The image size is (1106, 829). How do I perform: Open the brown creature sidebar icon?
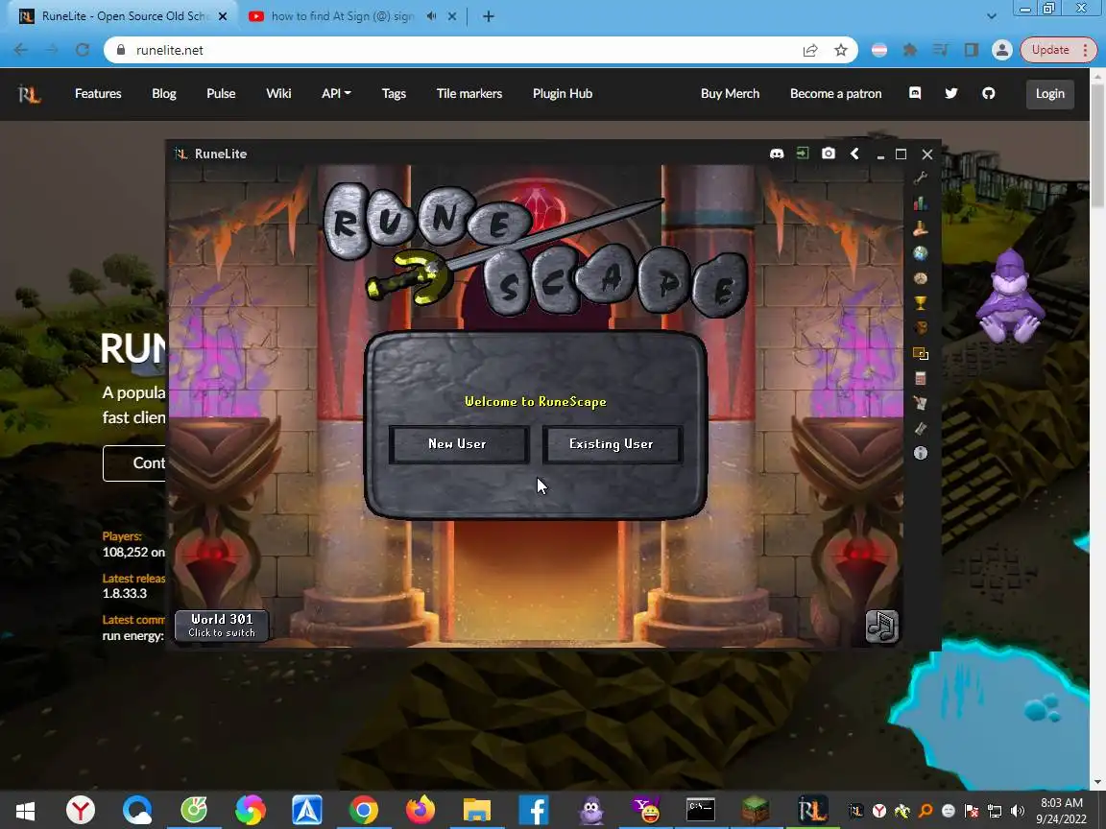pyautogui.click(x=920, y=328)
